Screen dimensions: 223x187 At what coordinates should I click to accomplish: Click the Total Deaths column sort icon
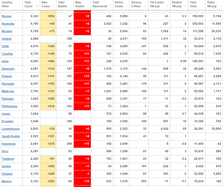point(71,6)
